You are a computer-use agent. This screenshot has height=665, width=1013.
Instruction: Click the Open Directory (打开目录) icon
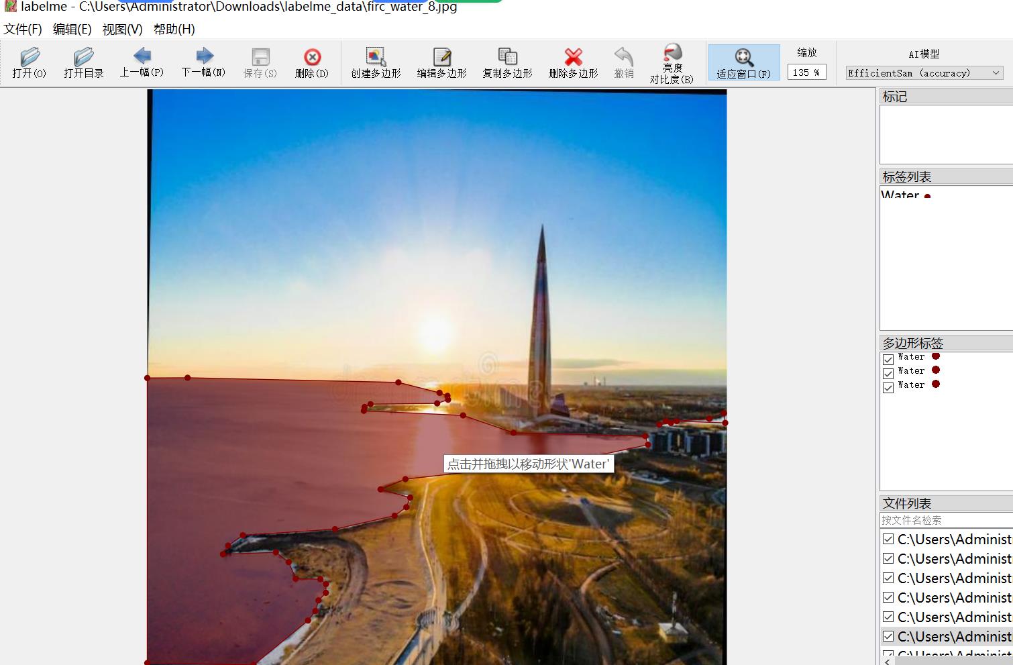click(84, 63)
